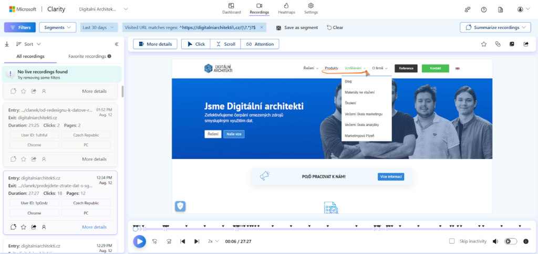Open the Last 30 days date range dropdown
The width and height of the screenshot is (538, 254).
pos(99,27)
